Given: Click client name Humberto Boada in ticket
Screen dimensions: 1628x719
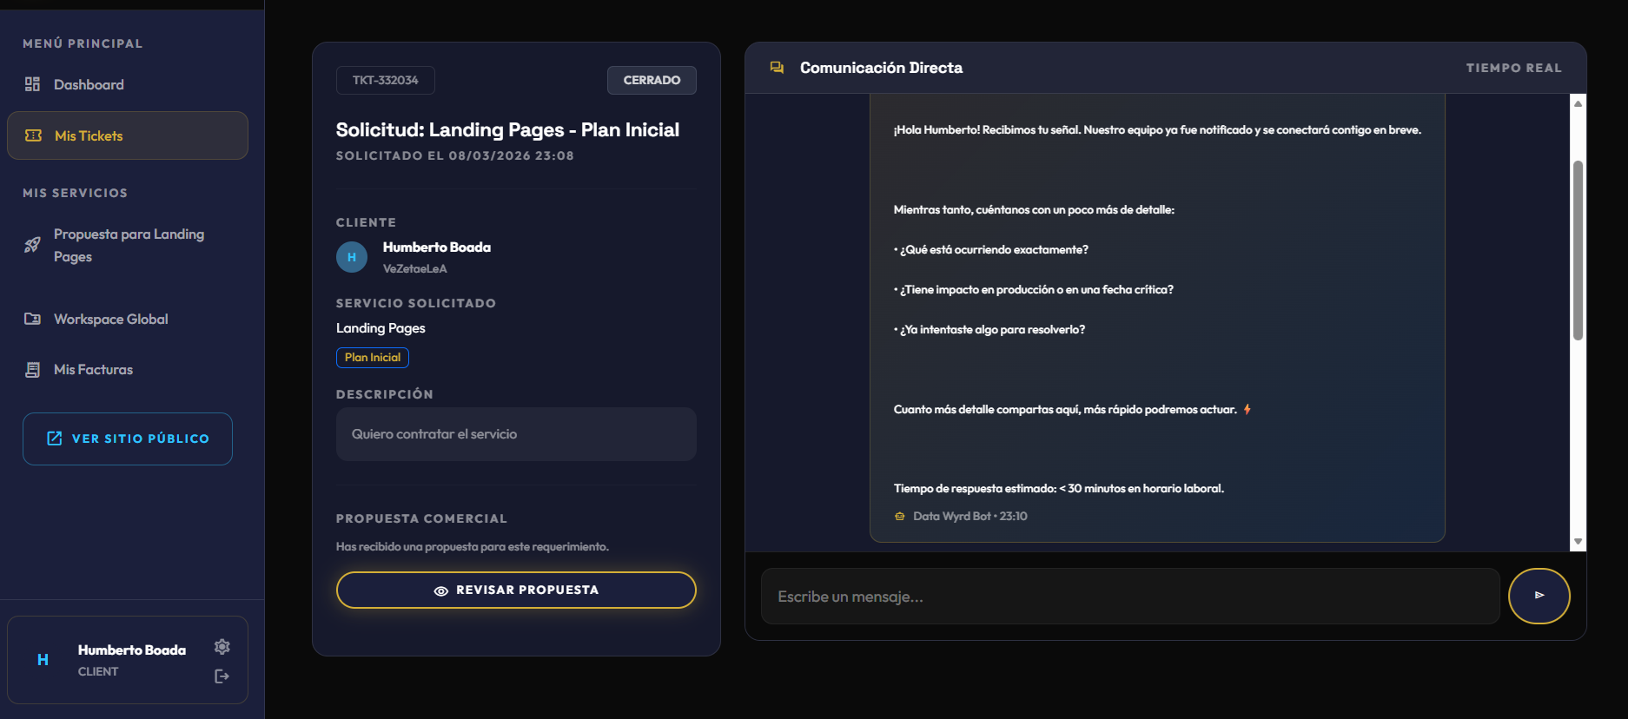Looking at the screenshot, I should tap(437, 247).
